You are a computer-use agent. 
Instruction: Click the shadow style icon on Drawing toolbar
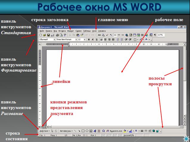pyautogui.click(x=154, y=131)
